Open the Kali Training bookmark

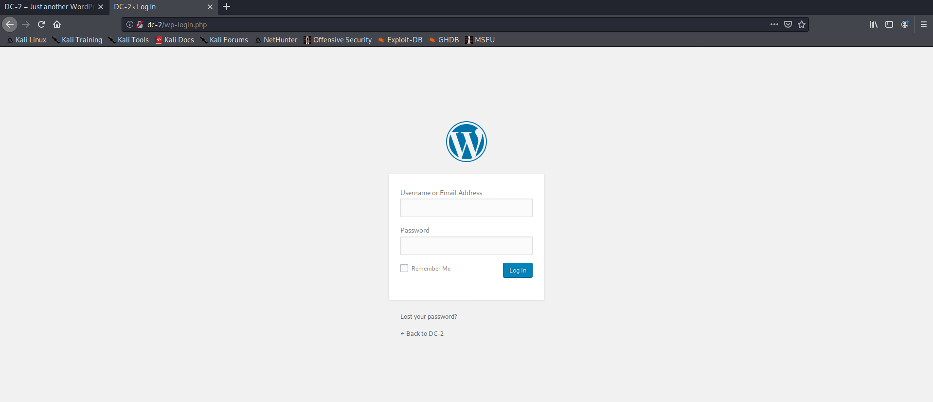pyautogui.click(x=77, y=40)
